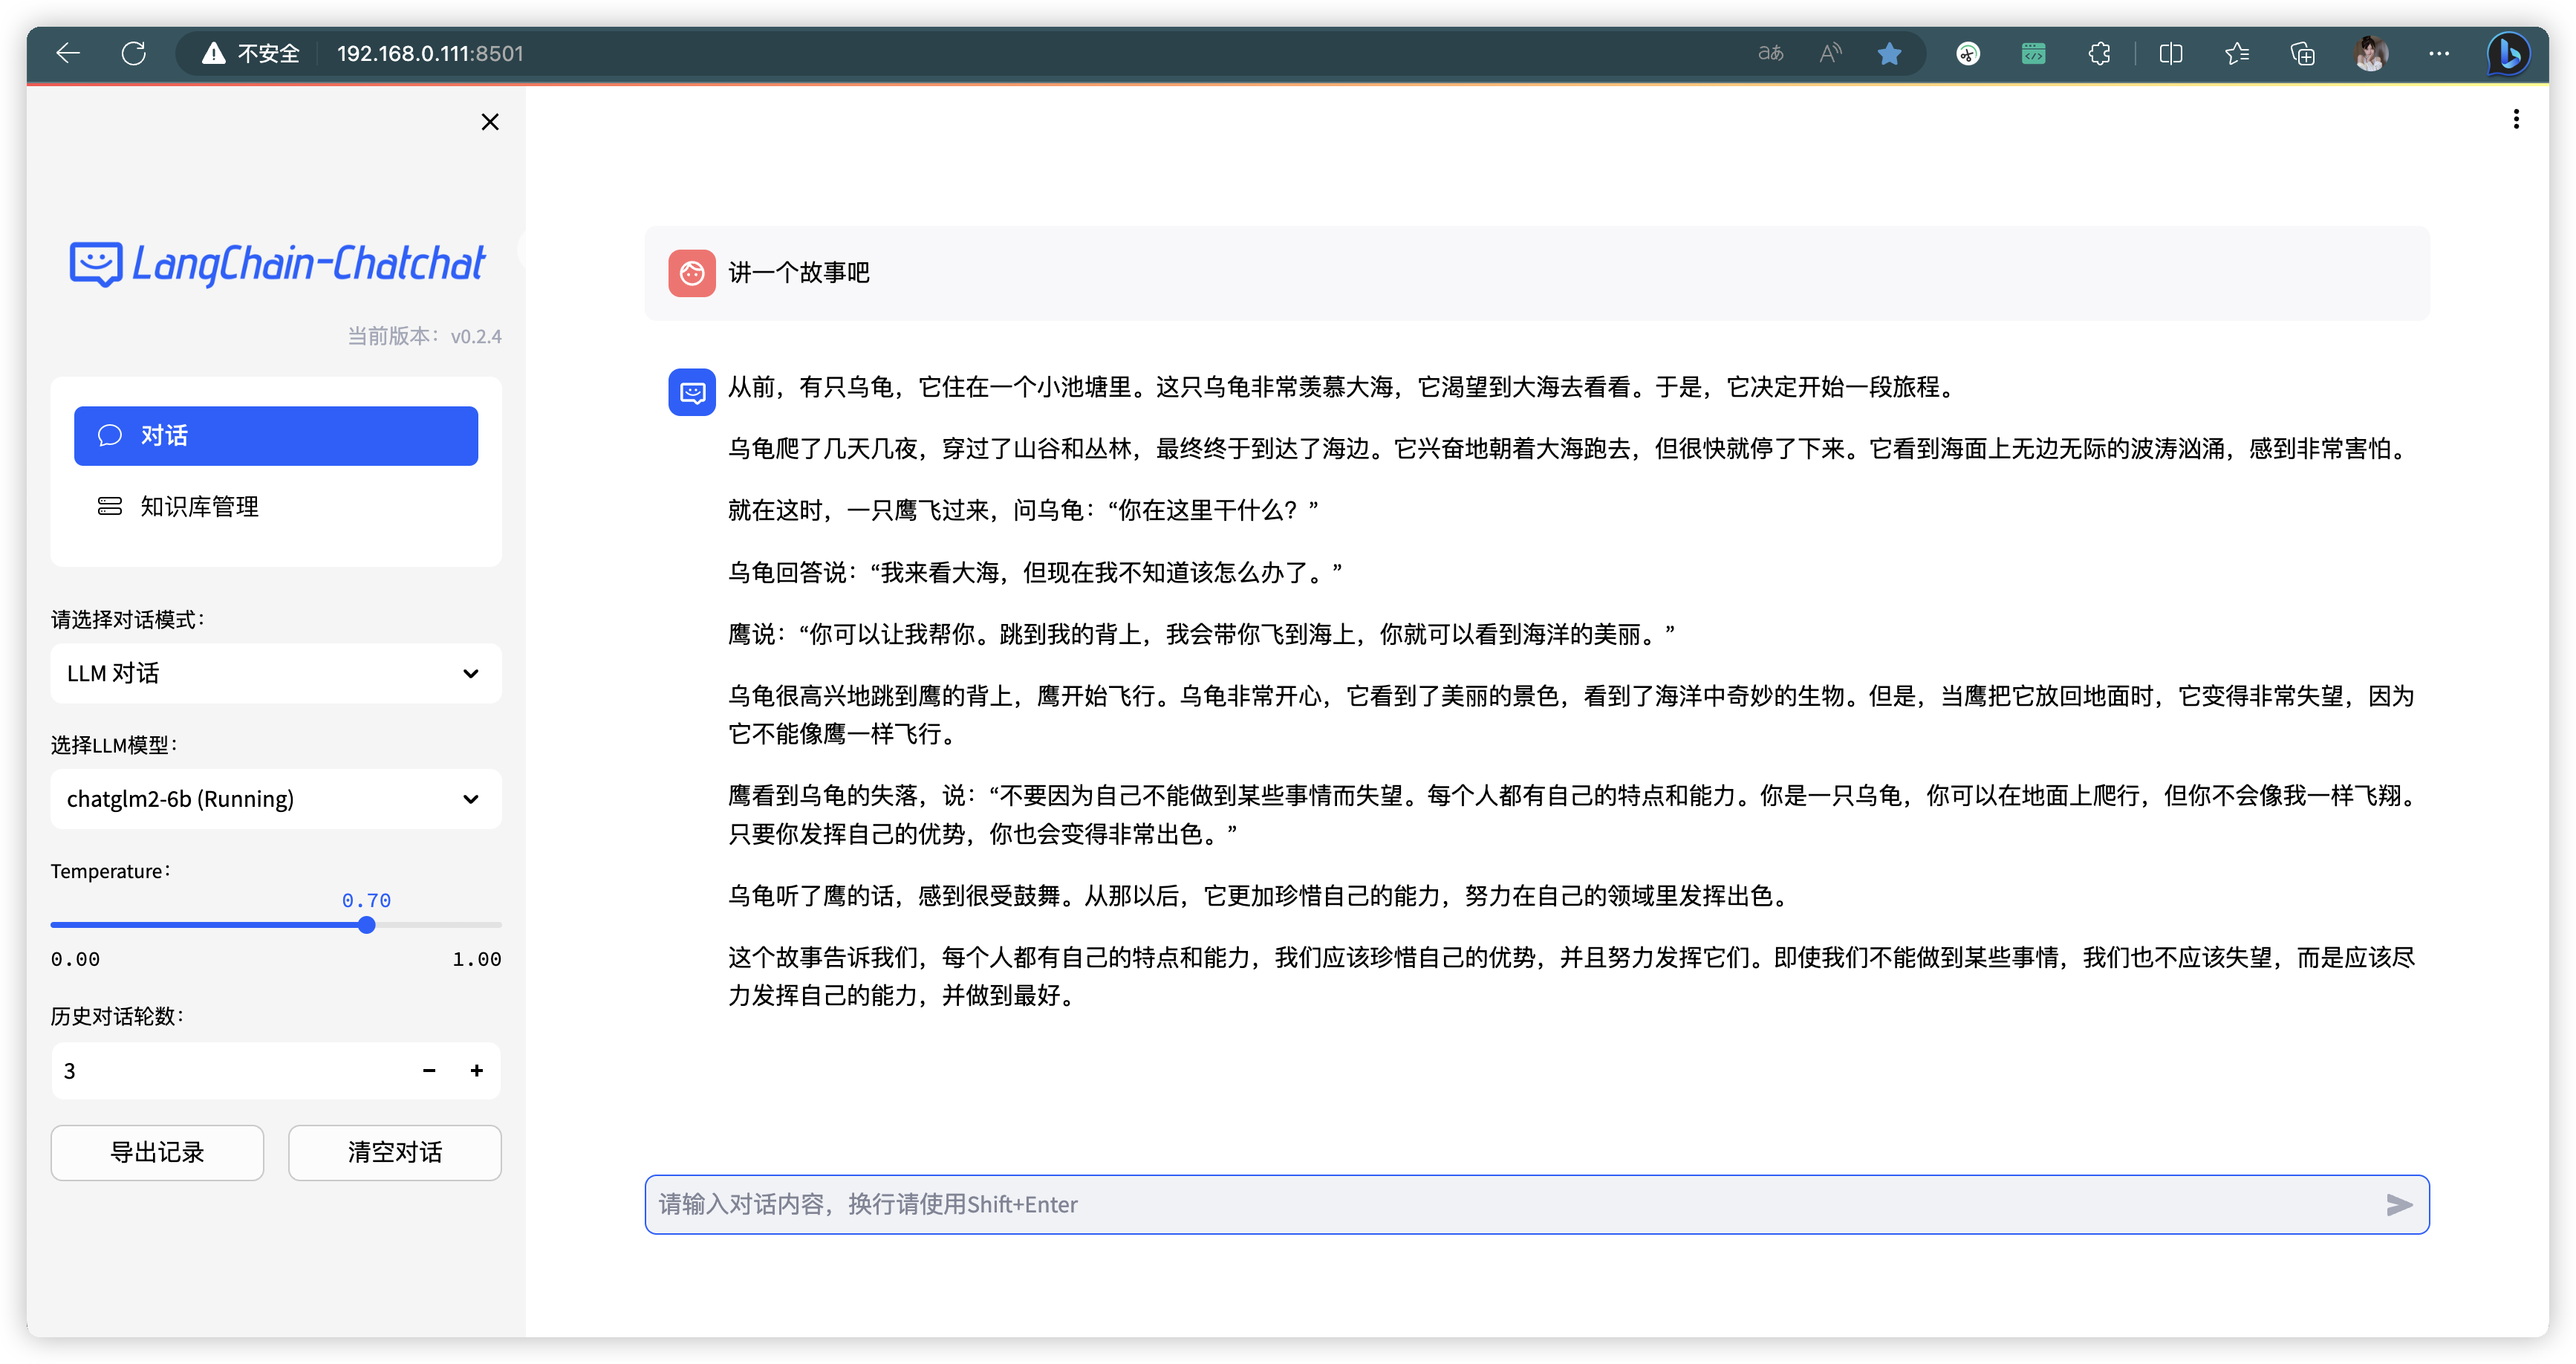2576x1364 pixels.
Task: Open the browser collections icon
Action: click(x=2303, y=54)
